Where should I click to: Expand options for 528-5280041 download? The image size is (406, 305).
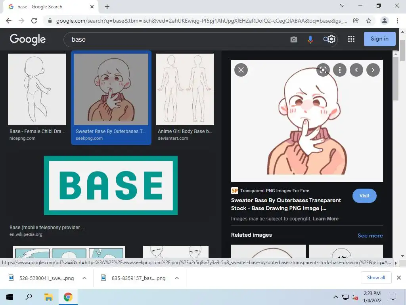(x=84, y=278)
